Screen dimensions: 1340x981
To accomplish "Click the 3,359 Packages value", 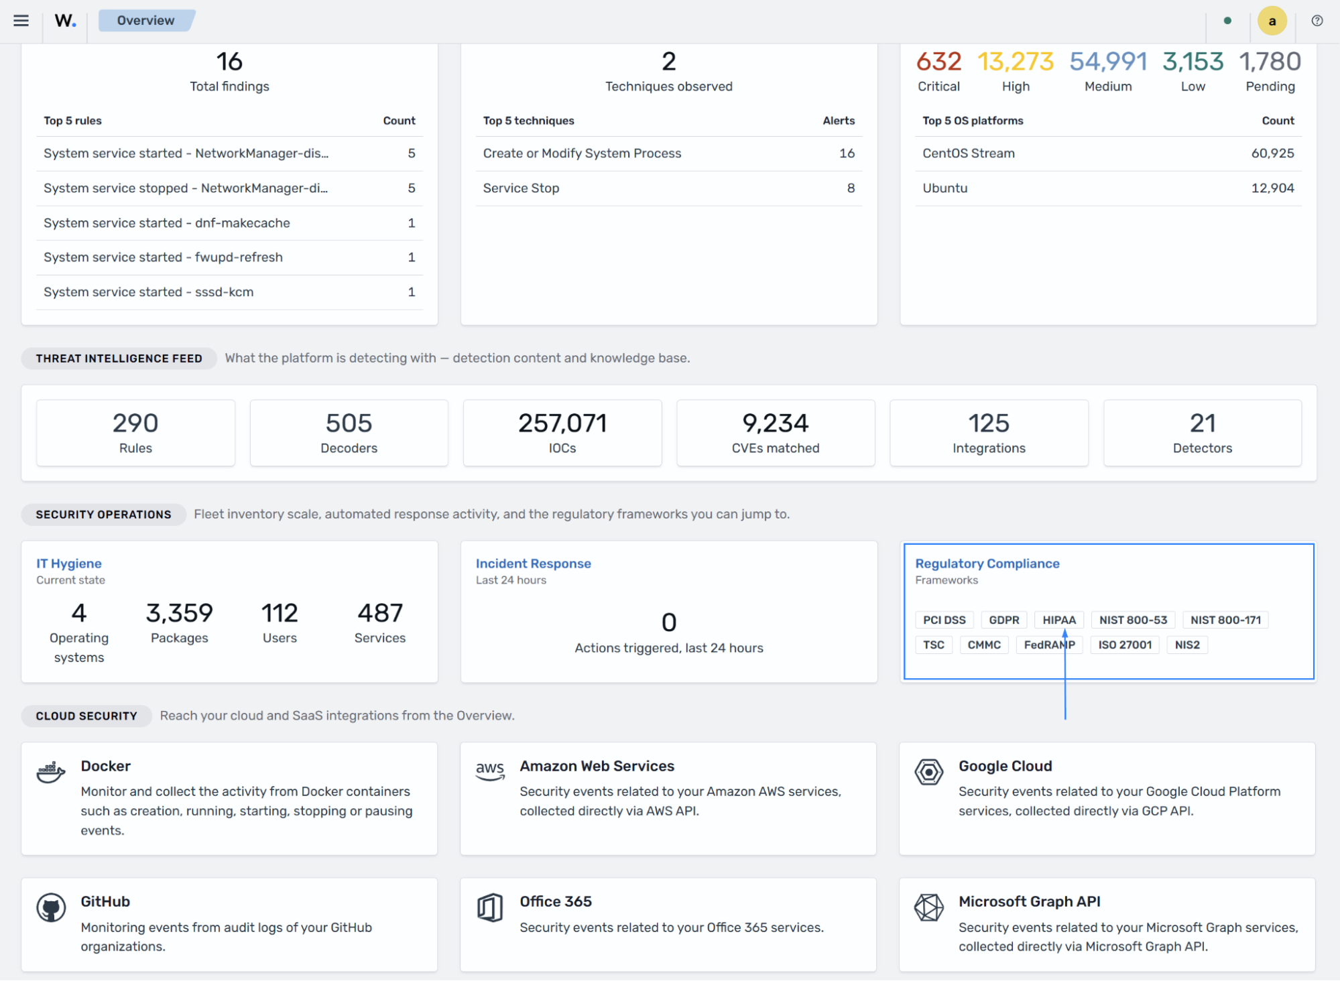I will click(179, 613).
